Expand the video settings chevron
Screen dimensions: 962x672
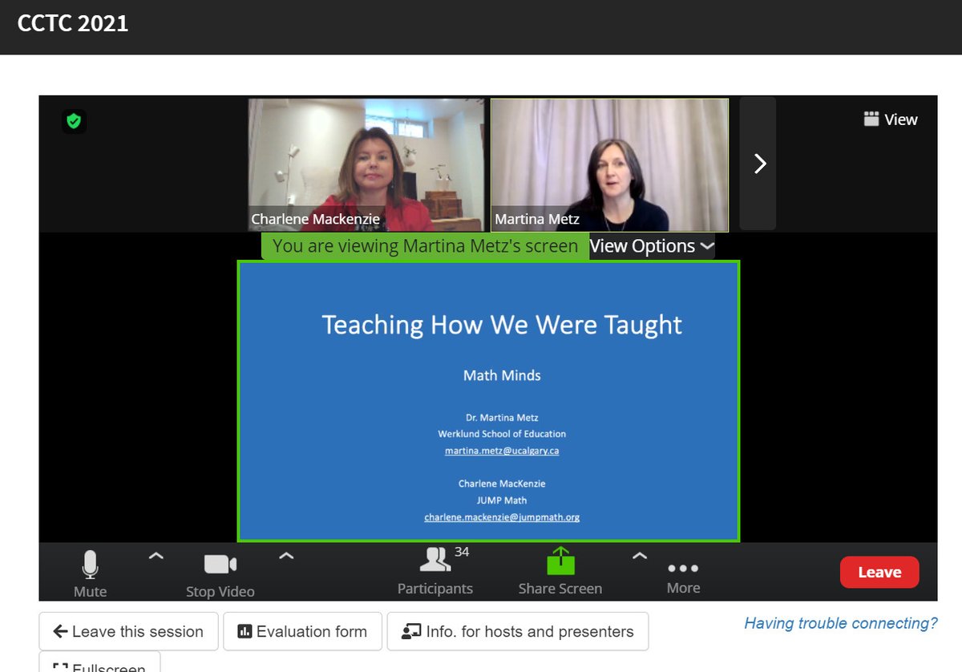click(x=286, y=555)
